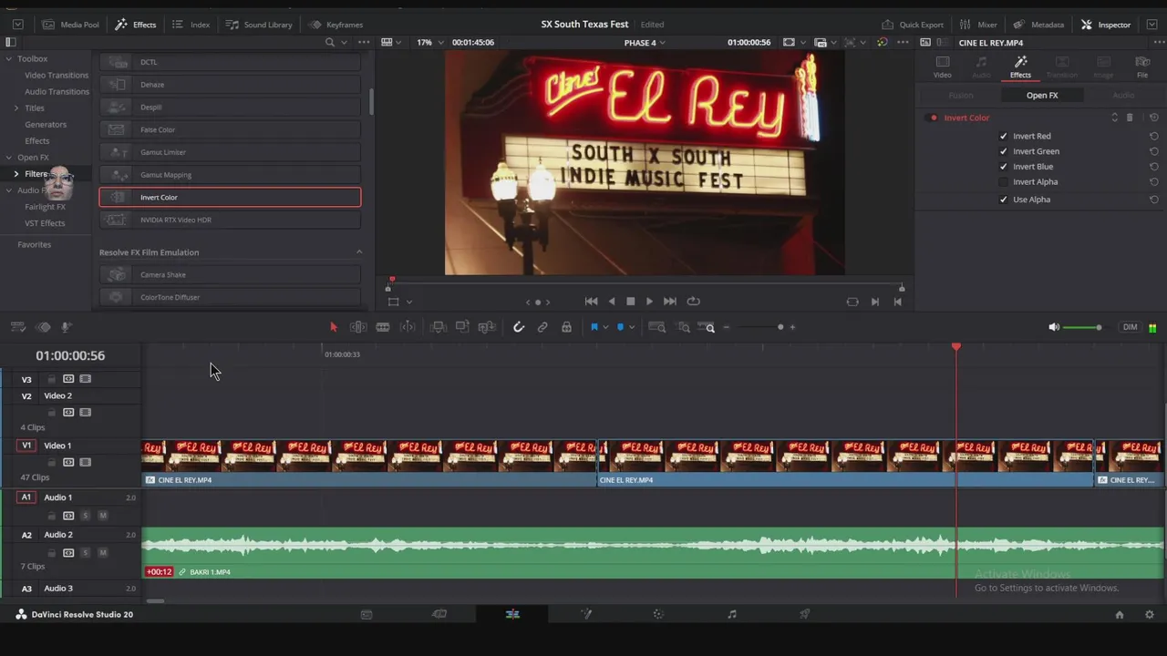Open the Fairlight page music-note icon
Screen dimensions: 1167x656
click(x=731, y=614)
